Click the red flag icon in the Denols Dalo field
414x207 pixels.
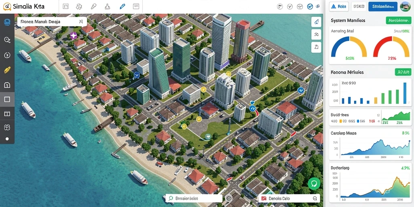point(264,199)
